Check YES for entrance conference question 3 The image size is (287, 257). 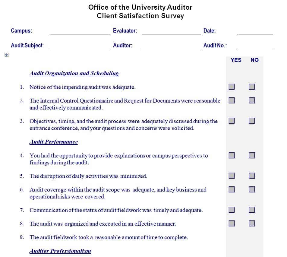(232, 121)
